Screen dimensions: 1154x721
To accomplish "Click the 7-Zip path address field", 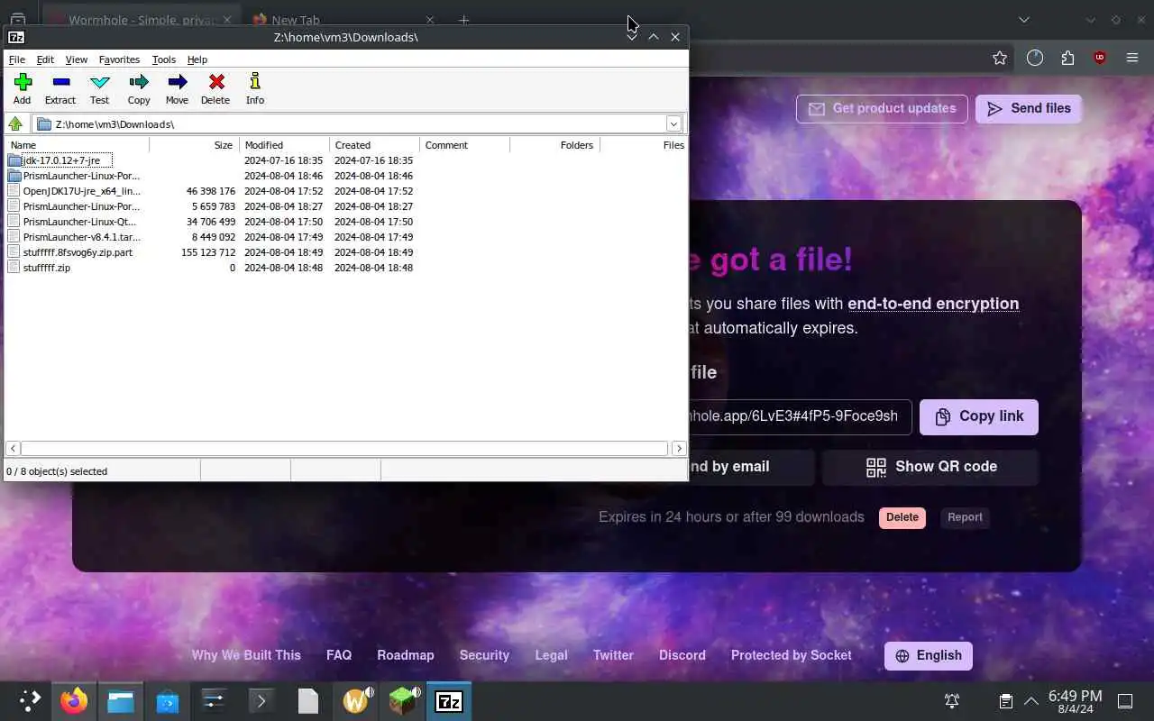I will [x=359, y=123].
